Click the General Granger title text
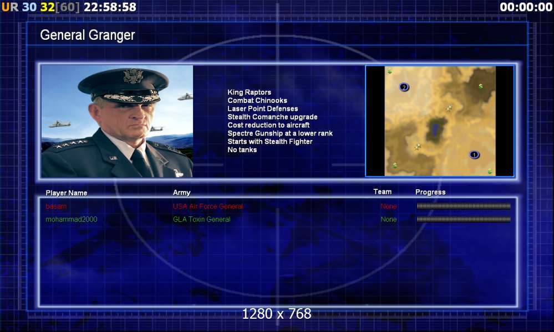 (x=88, y=35)
